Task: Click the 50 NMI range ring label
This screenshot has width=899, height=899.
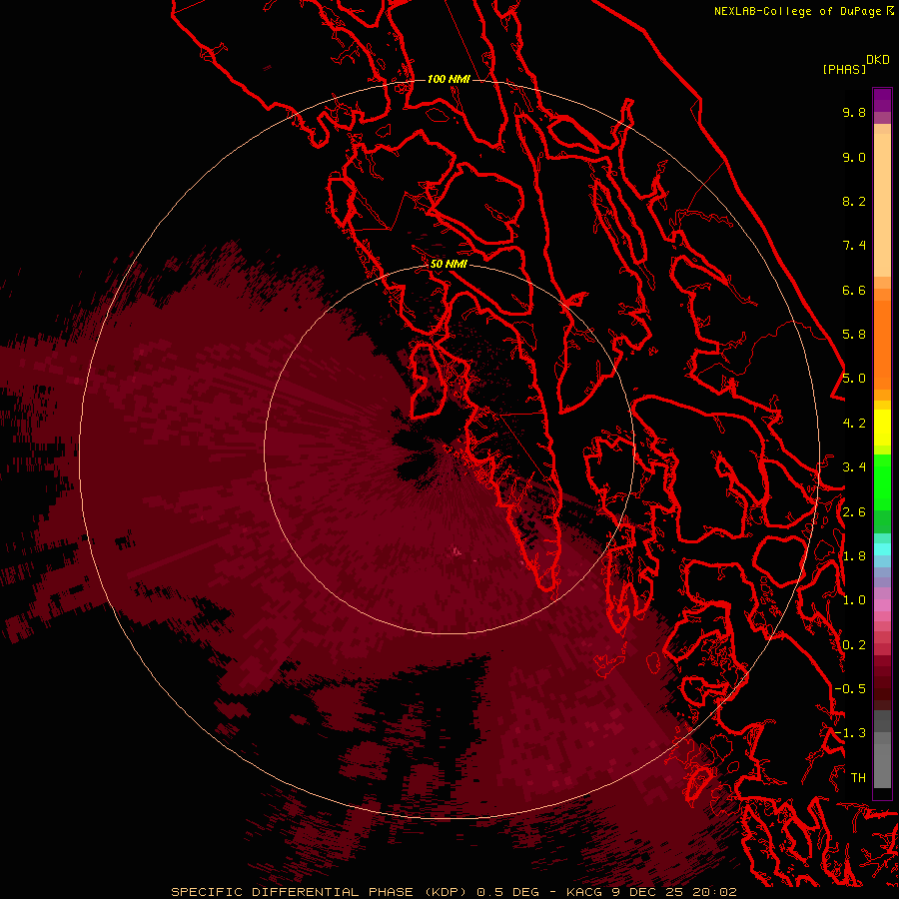Action: click(449, 264)
